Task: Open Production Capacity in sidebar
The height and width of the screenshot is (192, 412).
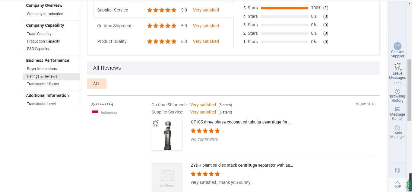Action: (43, 41)
